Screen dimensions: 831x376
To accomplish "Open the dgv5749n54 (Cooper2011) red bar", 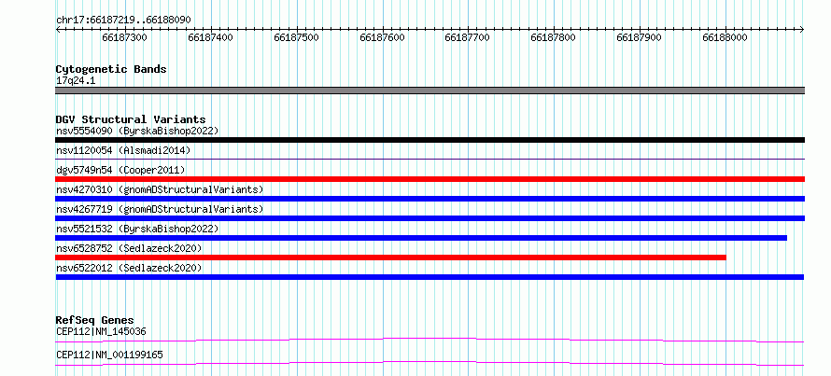I will point(430,179).
